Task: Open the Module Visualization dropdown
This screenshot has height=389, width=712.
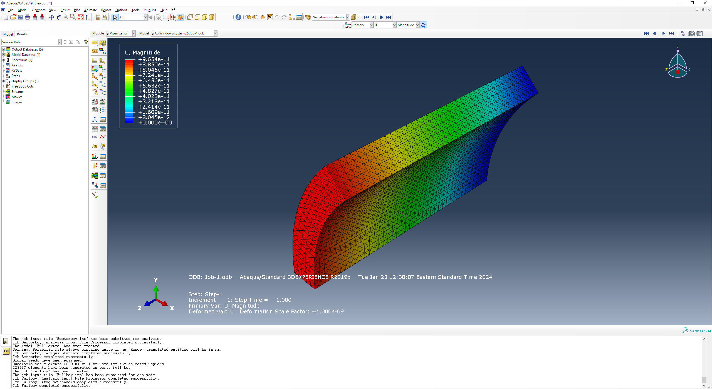Action: [133, 33]
